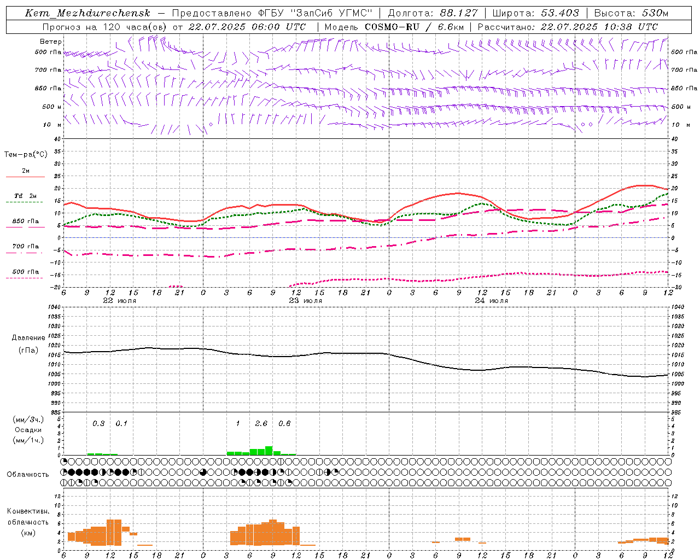
Task: Click the station title Kem_Mezhdurechensk
Action: click(87, 13)
